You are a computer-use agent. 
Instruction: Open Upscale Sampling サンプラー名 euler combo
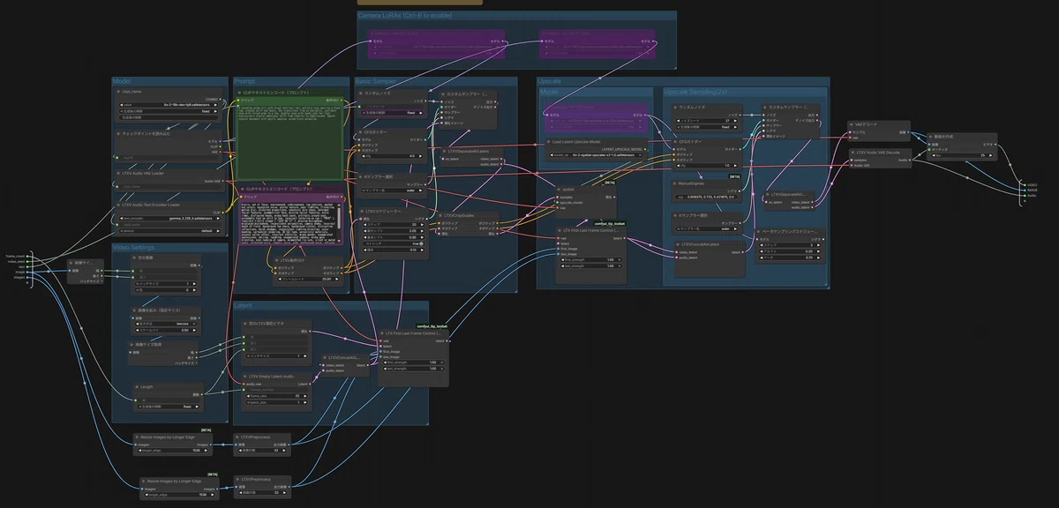click(707, 229)
